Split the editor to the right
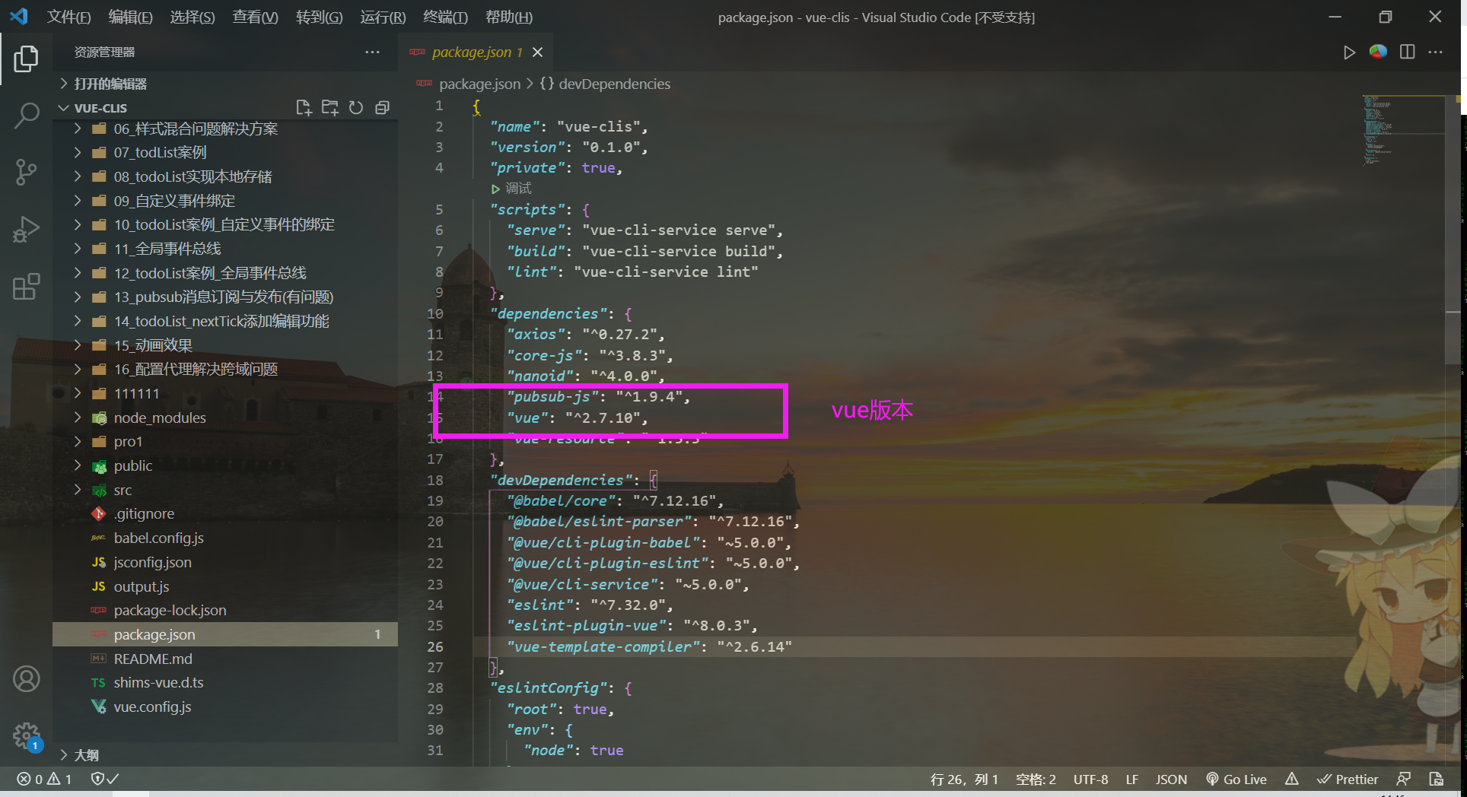 point(1407,52)
